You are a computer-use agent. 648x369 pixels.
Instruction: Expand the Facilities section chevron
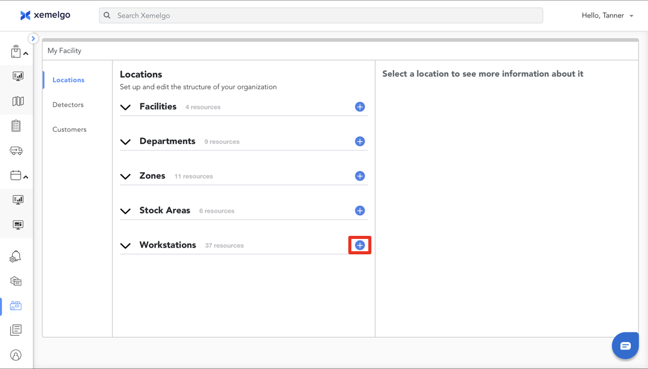coord(125,107)
